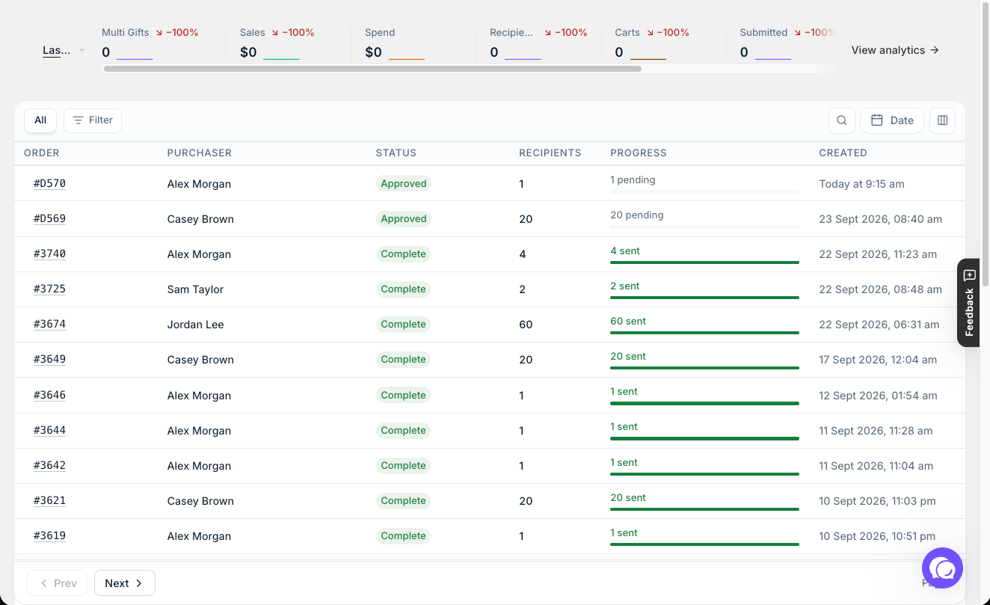Click the ORDER column header
990x605 pixels.
[x=42, y=153]
